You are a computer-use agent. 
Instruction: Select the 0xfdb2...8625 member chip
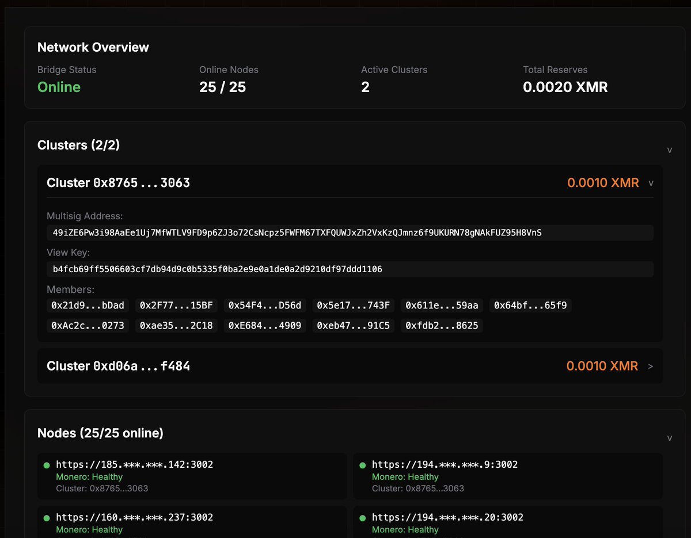coord(442,325)
